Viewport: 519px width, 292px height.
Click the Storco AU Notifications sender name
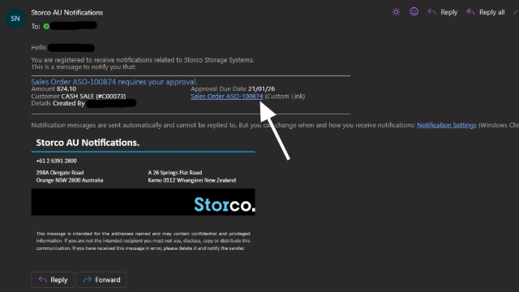pos(66,13)
